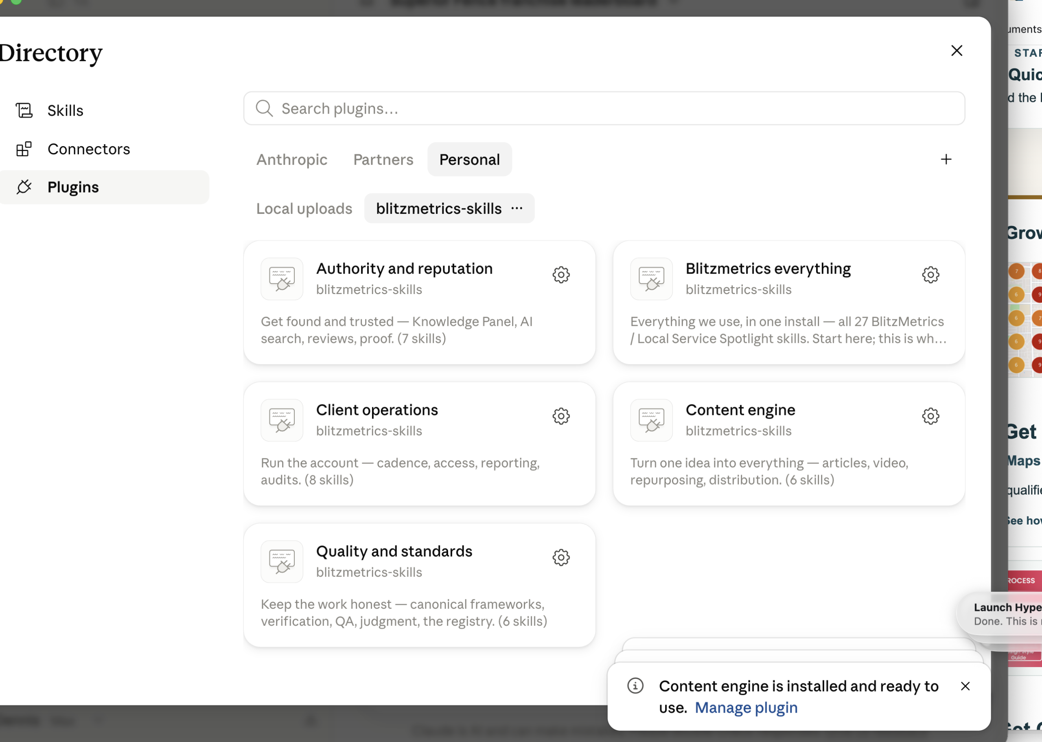Select the Local uploads filter

pyautogui.click(x=304, y=209)
